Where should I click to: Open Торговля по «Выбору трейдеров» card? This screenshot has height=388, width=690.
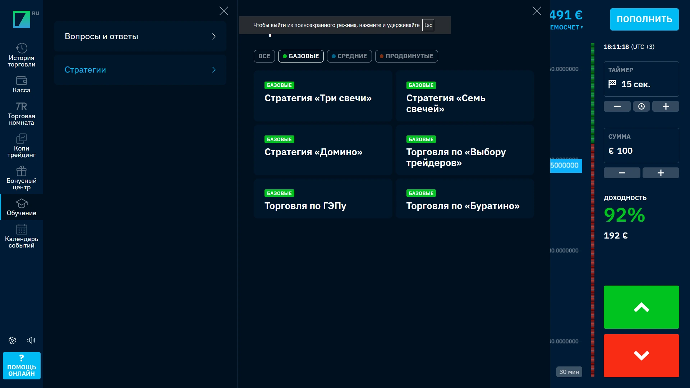(x=465, y=150)
